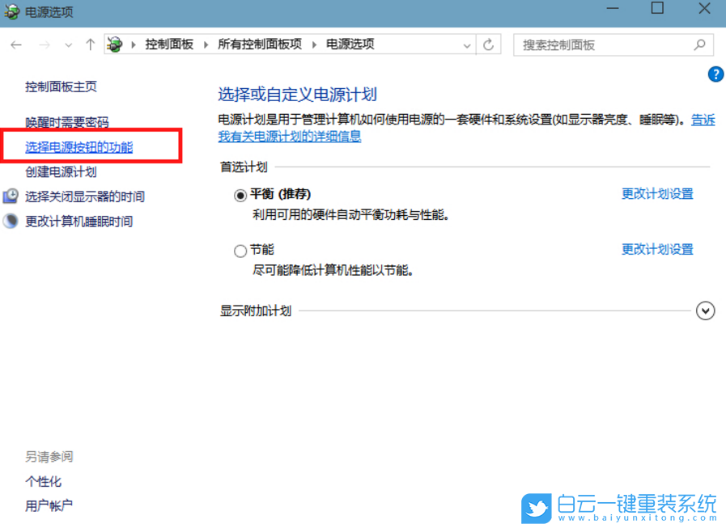Click the breadcrumb arrow after 控制面板
Image resolution: width=726 pixels, height=528 pixels.
coord(206,44)
